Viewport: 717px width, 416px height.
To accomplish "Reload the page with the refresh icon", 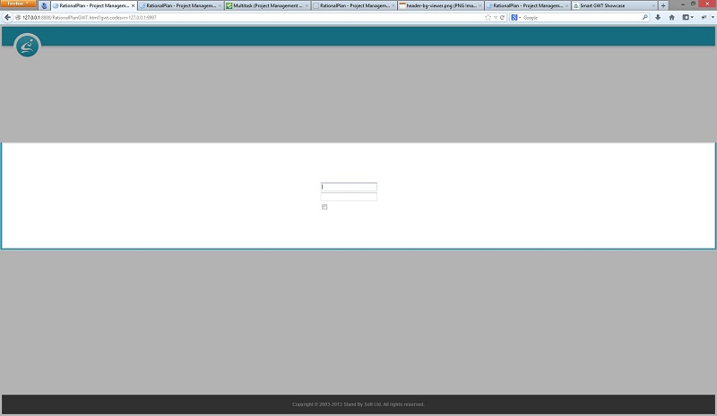I will (503, 17).
